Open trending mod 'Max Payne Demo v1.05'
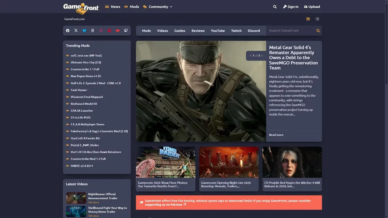 click(x=86, y=76)
